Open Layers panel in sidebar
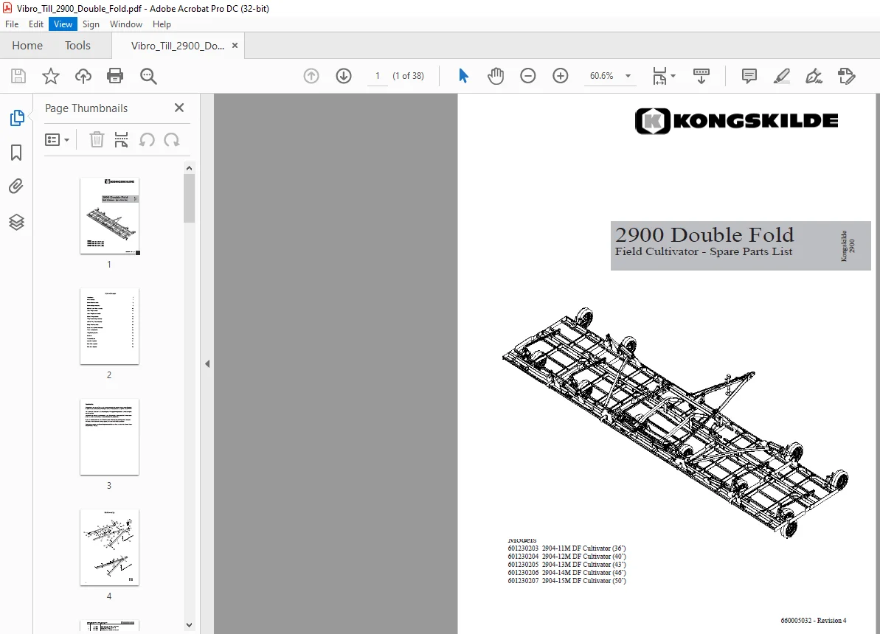This screenshot has height=634, width=880. point(16,222)
